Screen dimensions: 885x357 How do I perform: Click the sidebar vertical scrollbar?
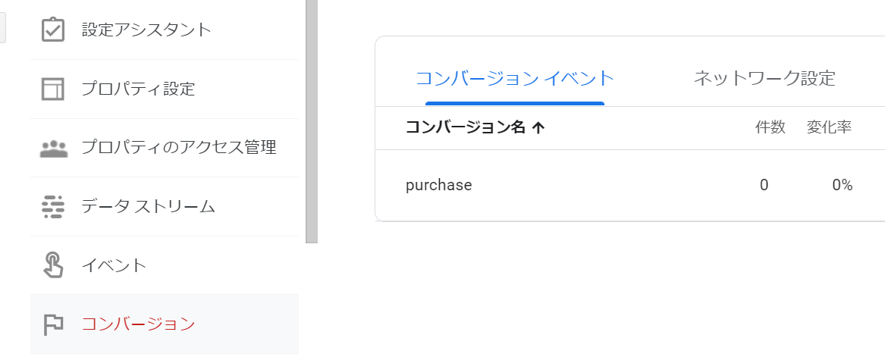(311, 121)
